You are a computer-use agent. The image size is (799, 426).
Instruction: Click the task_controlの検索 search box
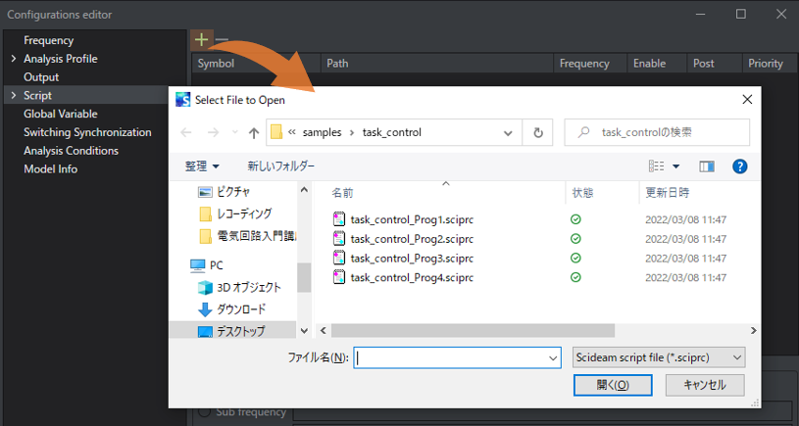pos(657,132)
